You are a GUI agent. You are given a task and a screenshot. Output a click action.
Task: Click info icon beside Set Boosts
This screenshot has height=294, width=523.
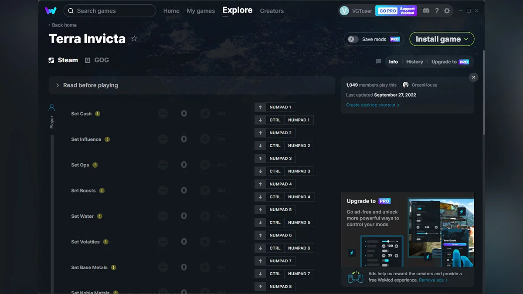102,190
